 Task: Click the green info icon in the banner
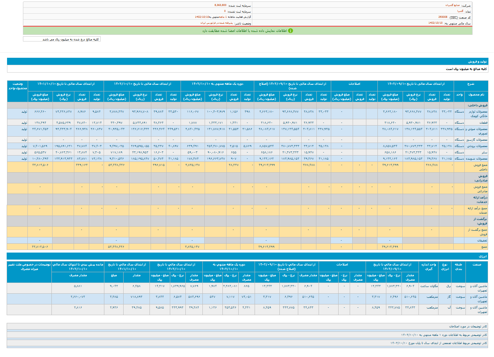[x=290, y=31]
